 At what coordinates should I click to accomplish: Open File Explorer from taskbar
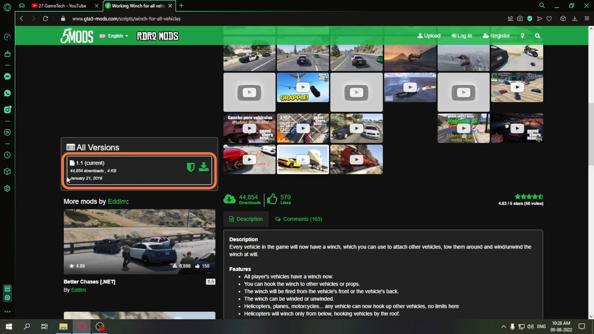tap(63, 327)
